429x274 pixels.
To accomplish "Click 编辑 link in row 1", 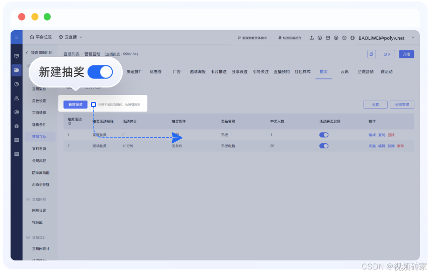I will click(x=372, y=135).
